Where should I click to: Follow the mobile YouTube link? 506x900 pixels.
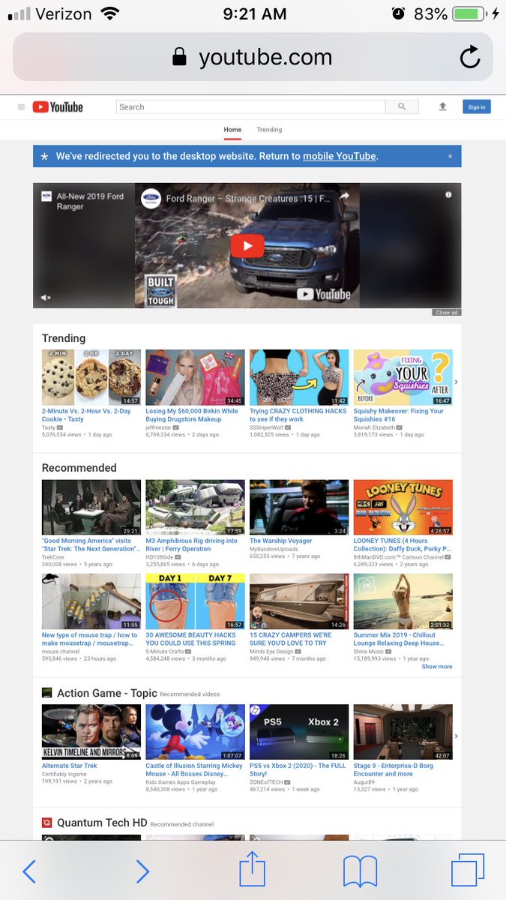(x=339, y=156)
